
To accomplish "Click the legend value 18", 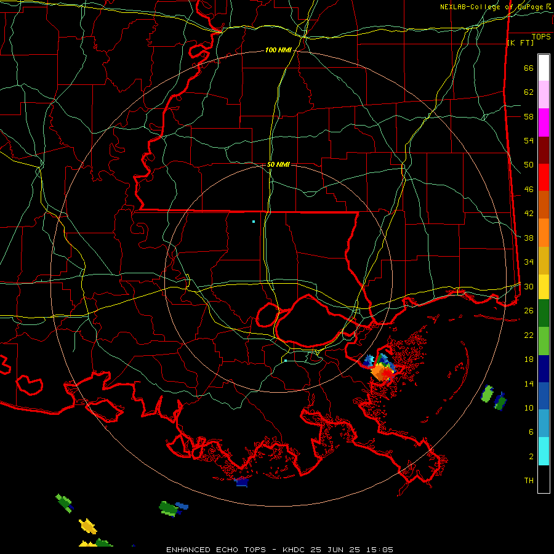I will click(x=529, y=359).
